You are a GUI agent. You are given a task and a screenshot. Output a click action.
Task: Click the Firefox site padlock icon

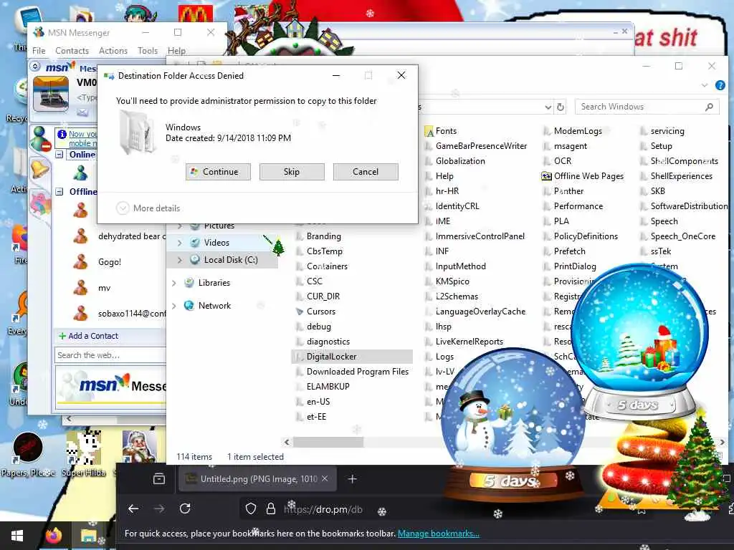270,509
